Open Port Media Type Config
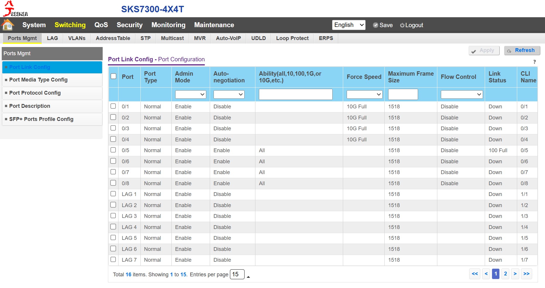This screenshot has height=288, width=545. click(52, 80)
